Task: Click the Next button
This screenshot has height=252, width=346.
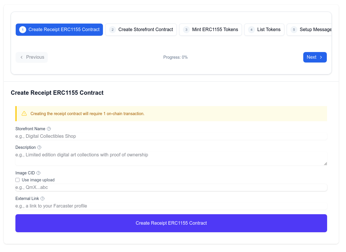Action: click(x=315, y=57)
